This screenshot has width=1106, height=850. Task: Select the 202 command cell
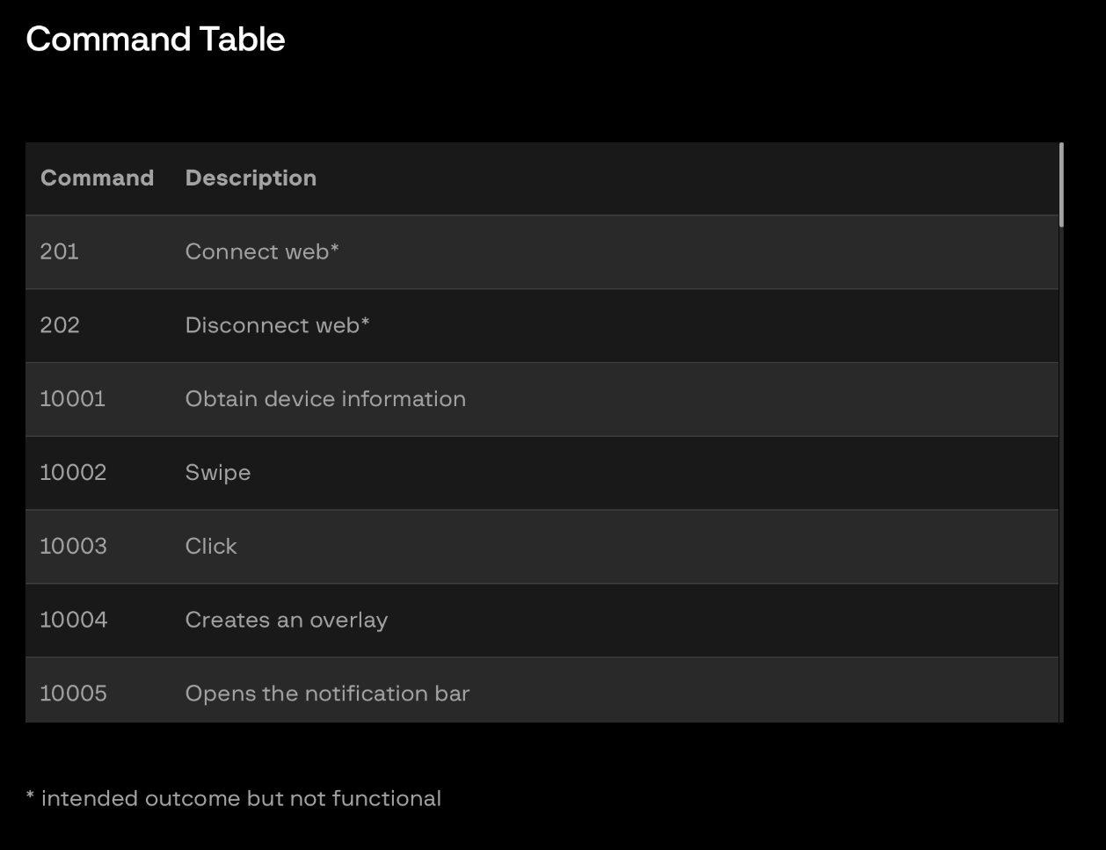pyautogui.click(x=60, y=325)
